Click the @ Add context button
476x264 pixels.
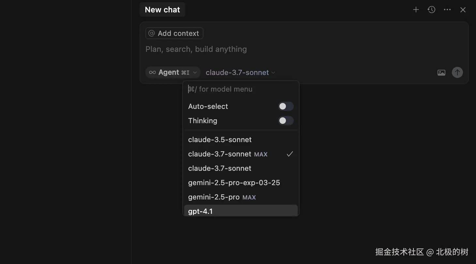coord(174,33)
